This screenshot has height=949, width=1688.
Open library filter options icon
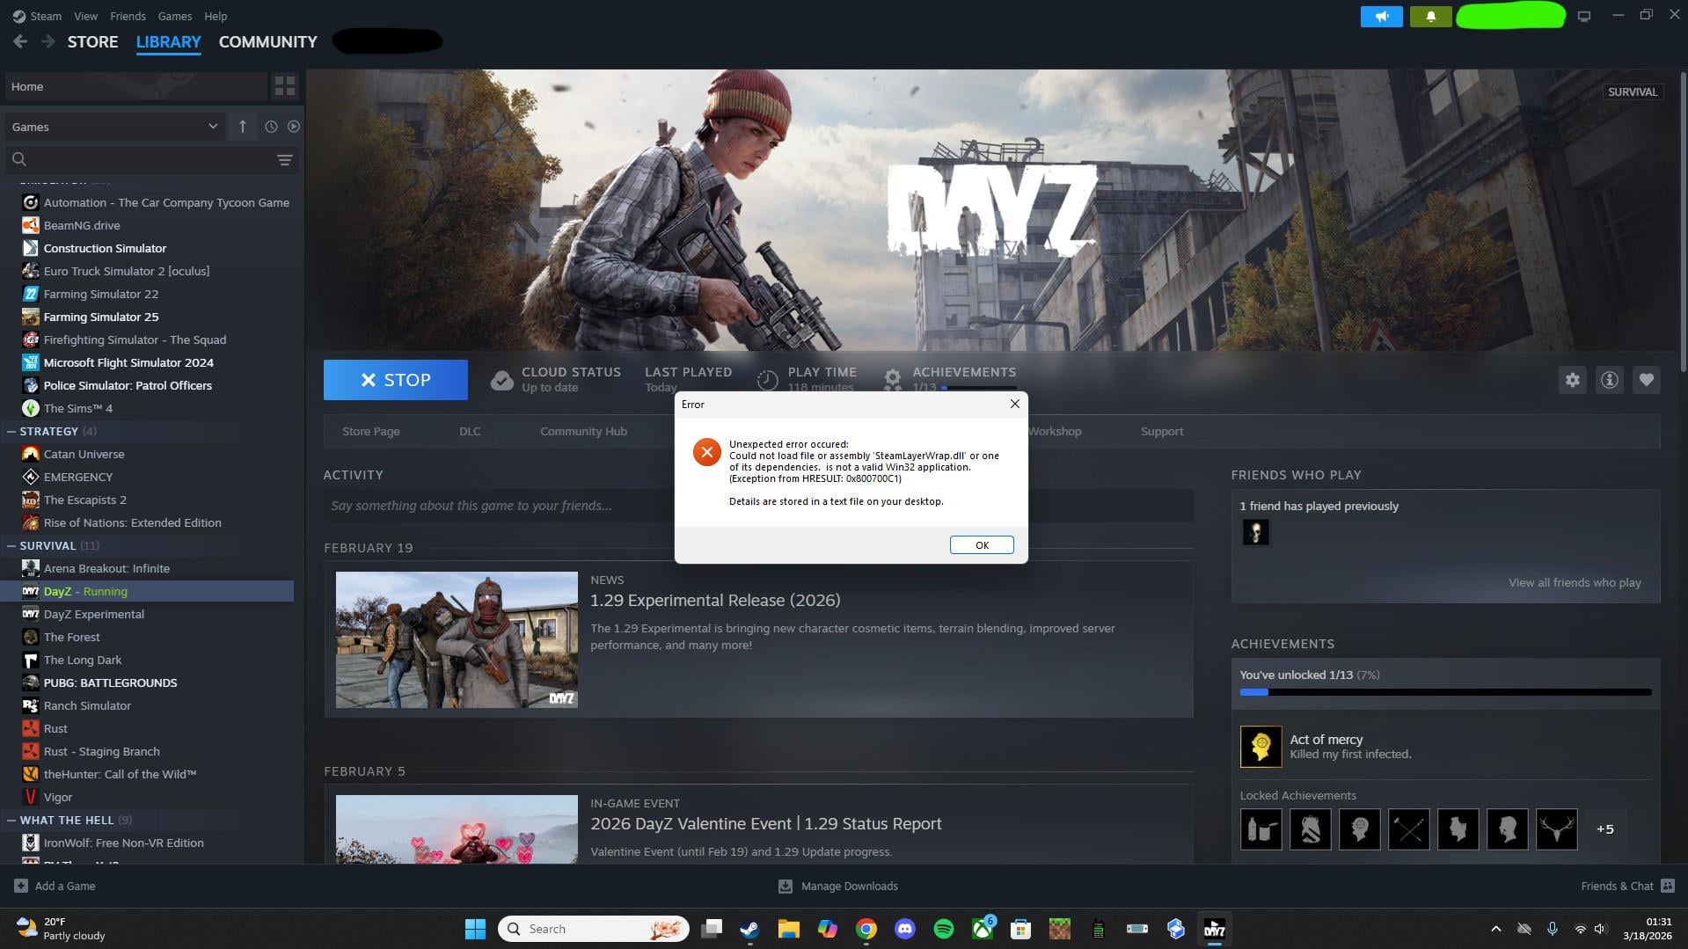(284, 159)
